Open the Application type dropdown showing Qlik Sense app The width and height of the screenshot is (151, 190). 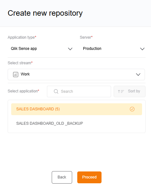click(x=42, y=49)
